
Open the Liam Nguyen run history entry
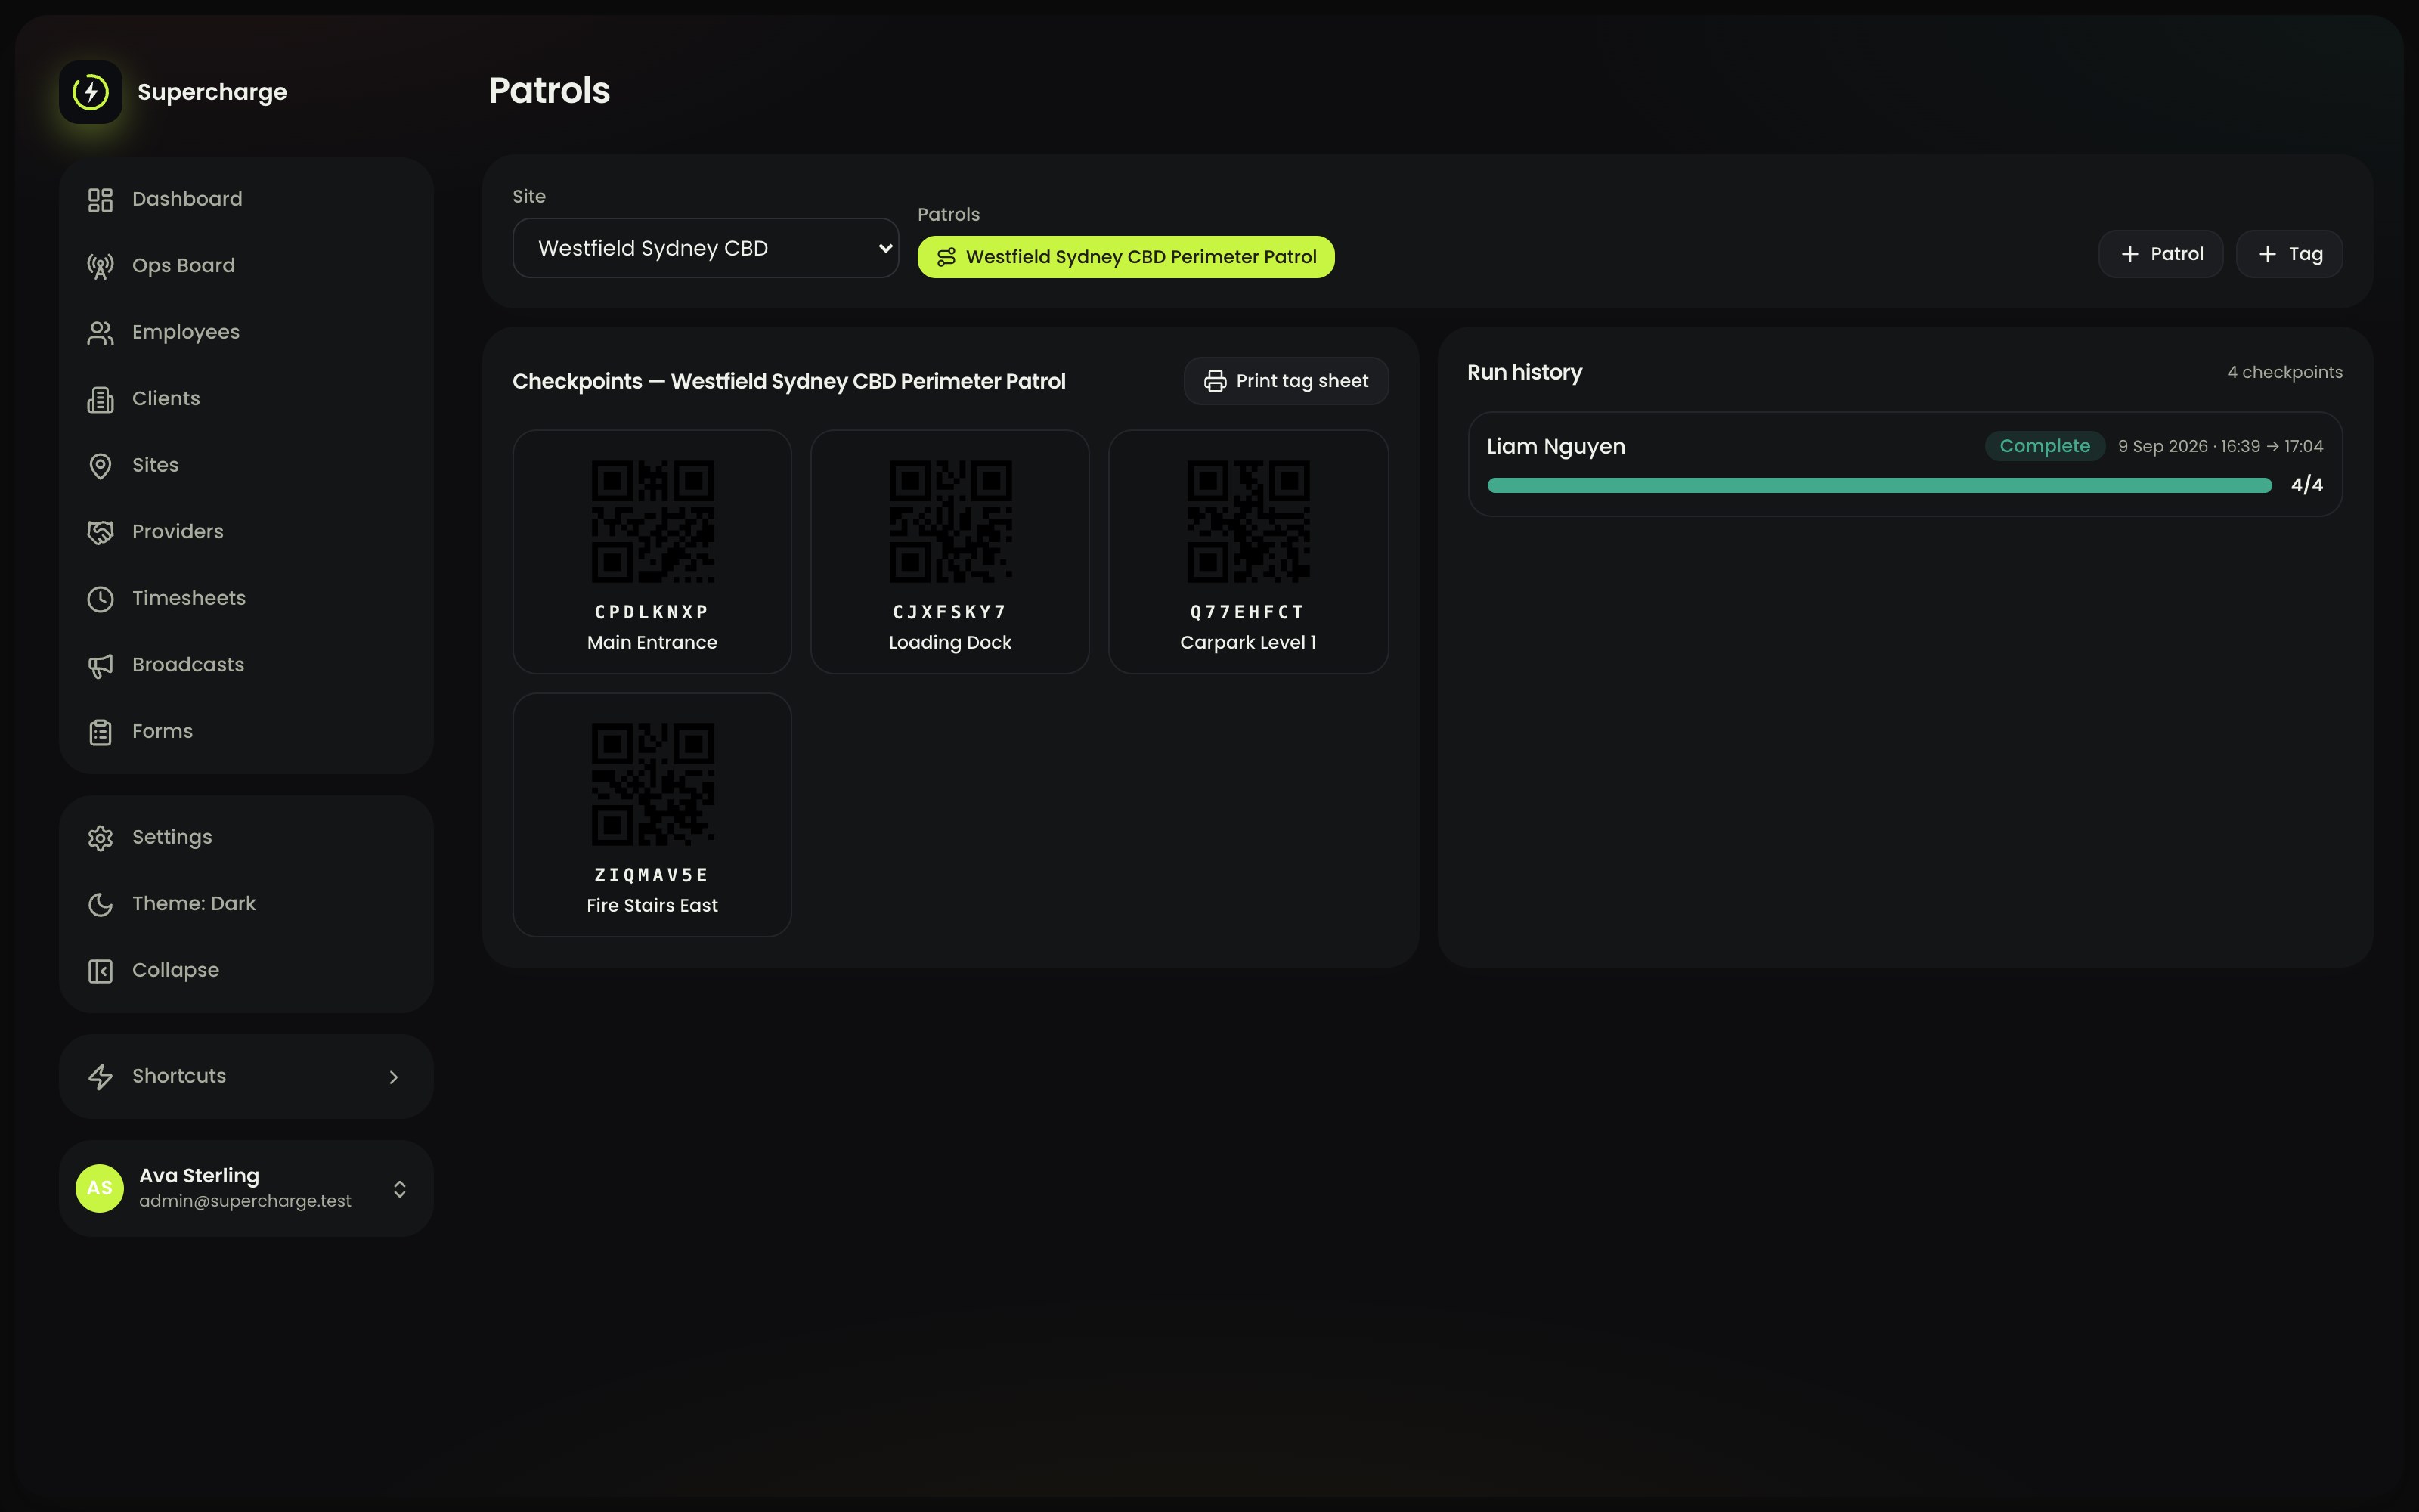tap(1904, 464)
